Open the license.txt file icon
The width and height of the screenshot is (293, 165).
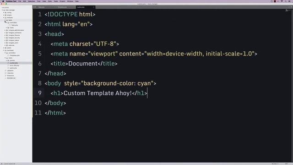[x=5, y=76]
